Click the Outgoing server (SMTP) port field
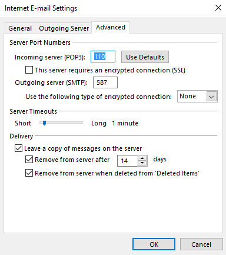This screenshot has height=255, width=226. tap(105, 82)
